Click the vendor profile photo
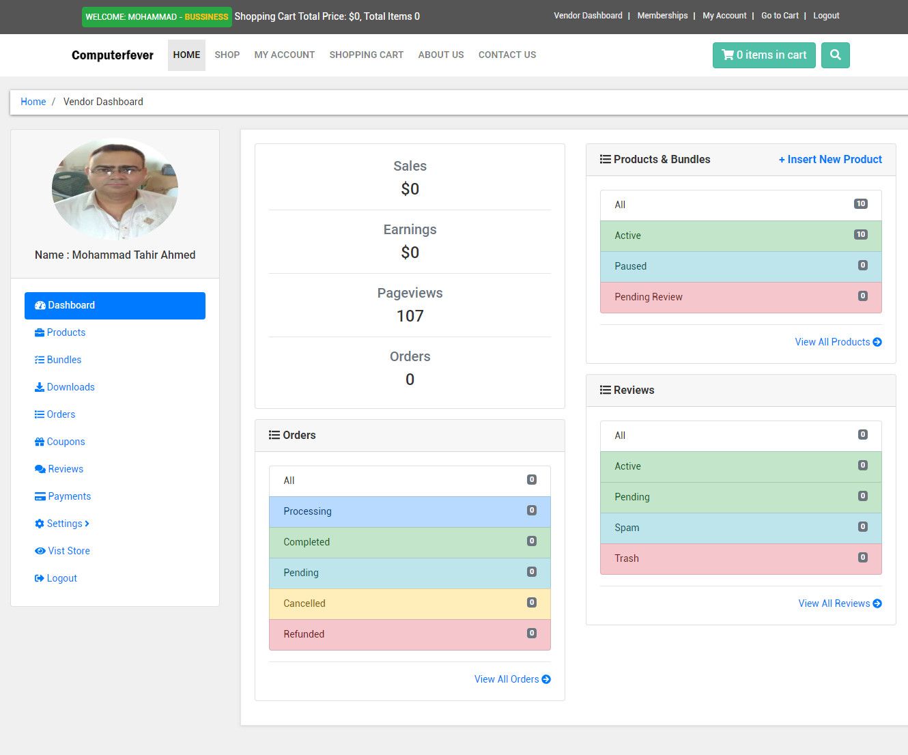 pyautogui.click(x=115, y=189)
